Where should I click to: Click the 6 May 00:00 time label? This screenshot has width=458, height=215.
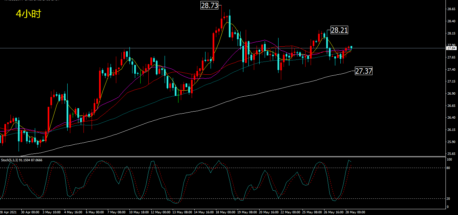pyautogui.click(x=95, y=212)
